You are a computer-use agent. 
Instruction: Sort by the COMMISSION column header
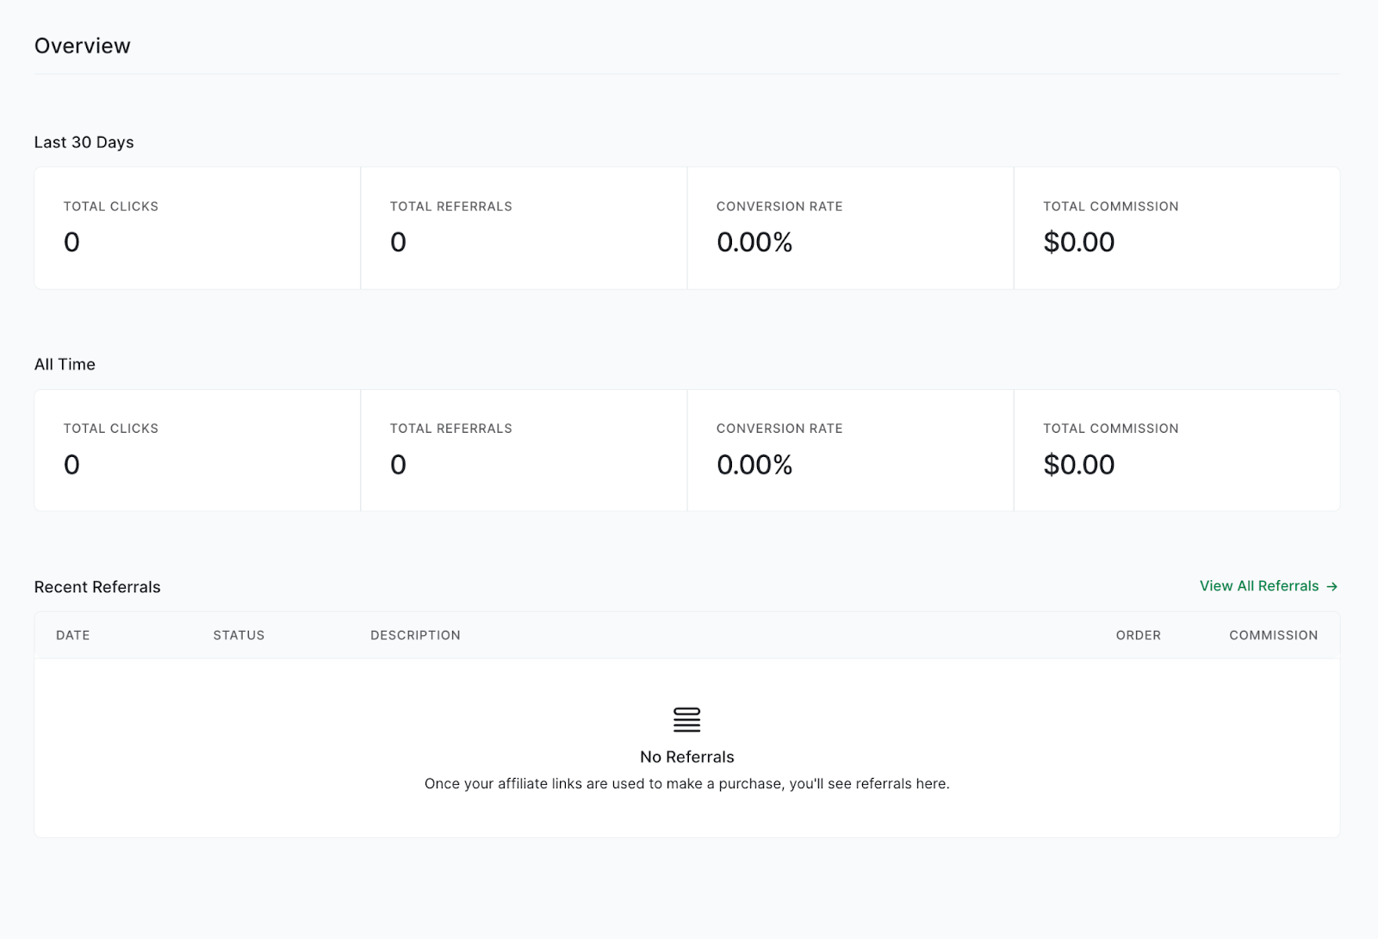click(x=1273, y=635)
